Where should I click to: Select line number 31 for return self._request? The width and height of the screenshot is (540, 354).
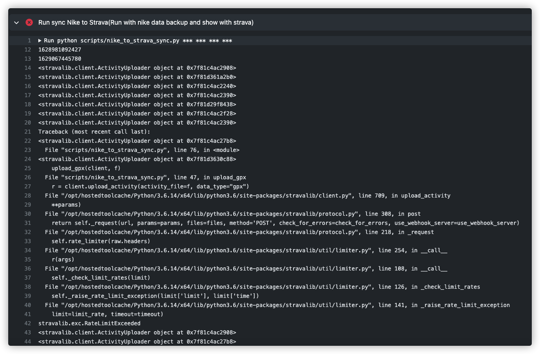tap(27, 223)
